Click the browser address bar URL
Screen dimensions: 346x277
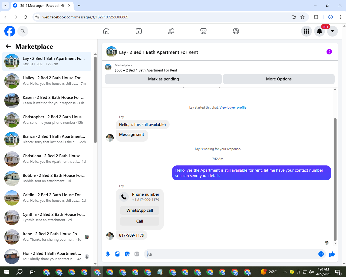click(85, 17)
